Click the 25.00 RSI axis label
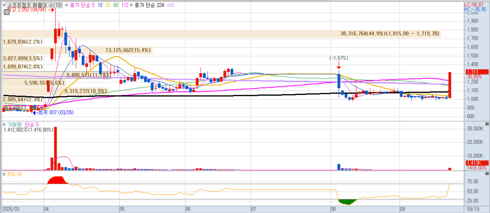This screenshot has height=213, width=490. [x=473, y=201]
